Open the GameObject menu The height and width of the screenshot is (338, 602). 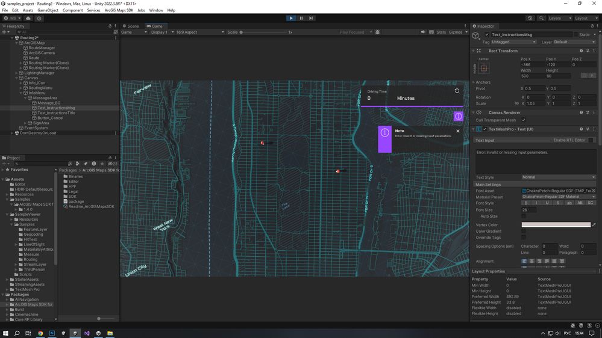[x=48, y=10]
